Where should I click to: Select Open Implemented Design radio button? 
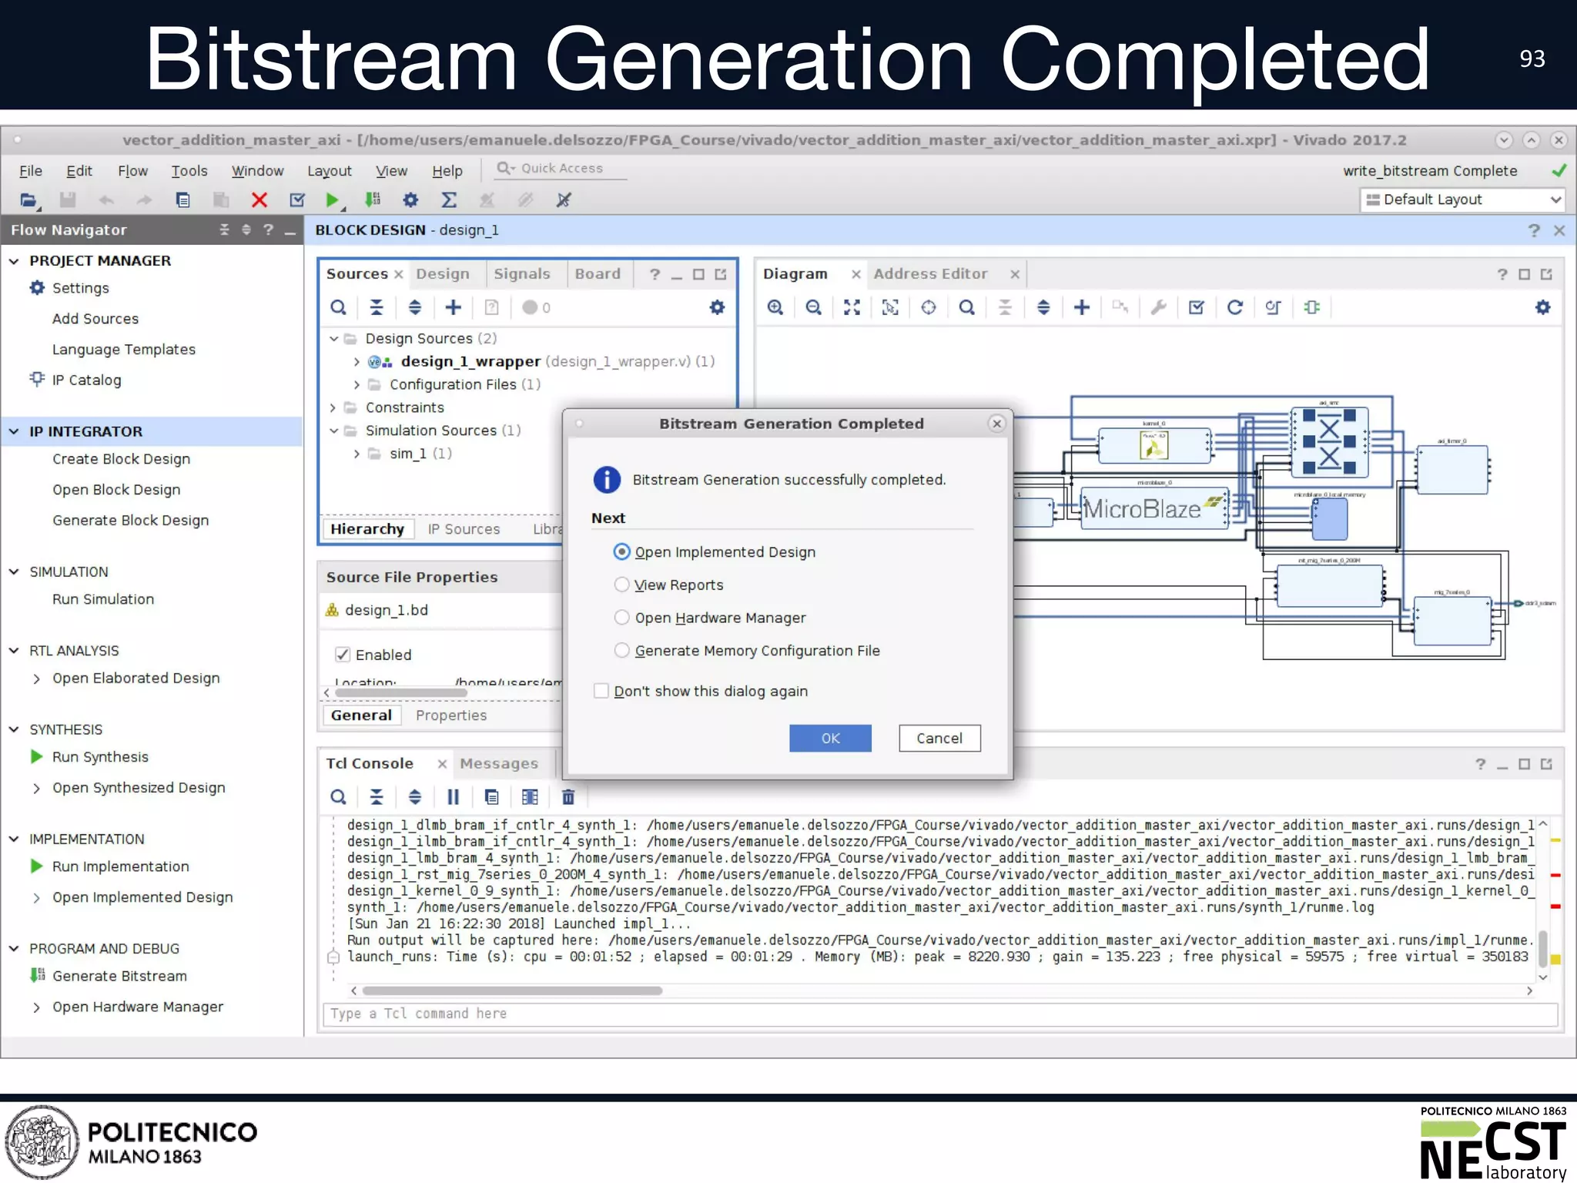[621, 552]
